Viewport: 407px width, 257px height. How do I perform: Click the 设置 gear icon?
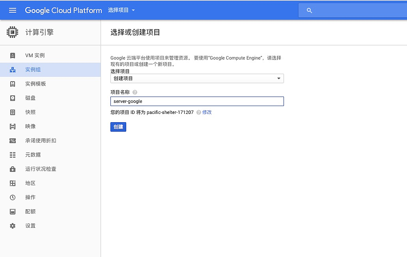[13, 226]
